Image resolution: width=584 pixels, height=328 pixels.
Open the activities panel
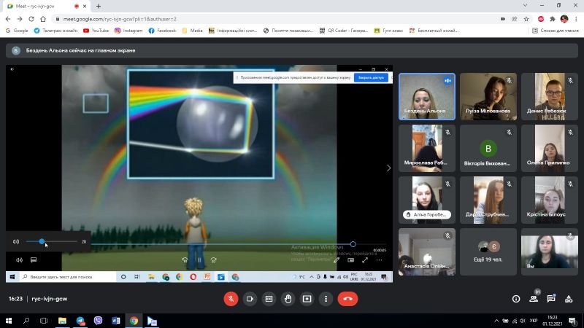coord(569,299)
